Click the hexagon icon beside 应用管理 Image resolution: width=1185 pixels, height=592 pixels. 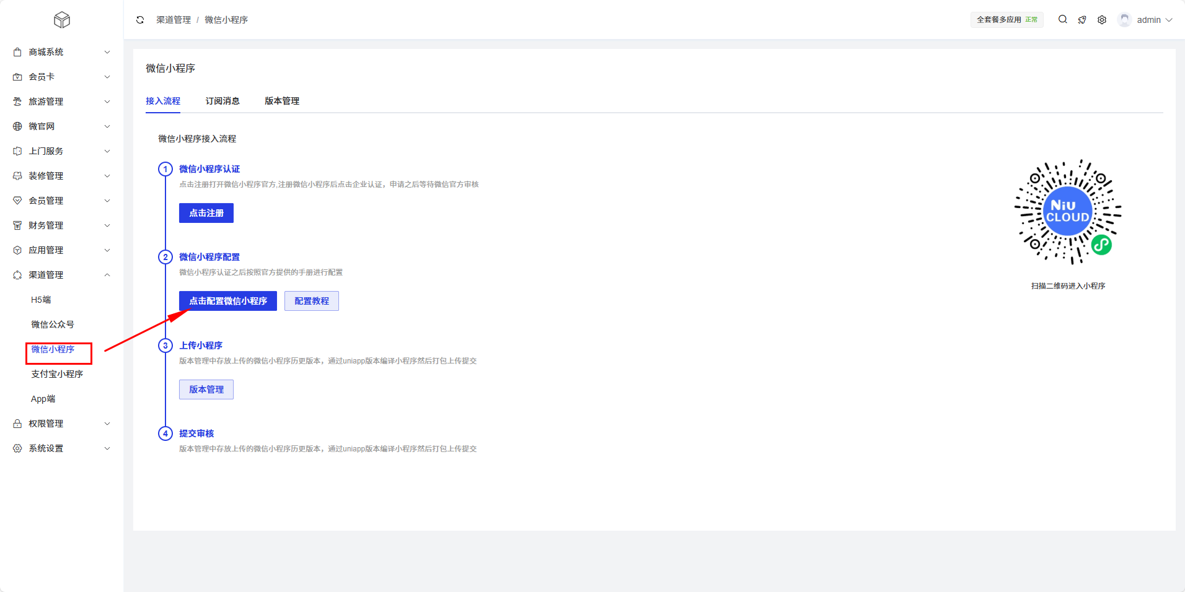pyautogui.click(x=17, y=250)
